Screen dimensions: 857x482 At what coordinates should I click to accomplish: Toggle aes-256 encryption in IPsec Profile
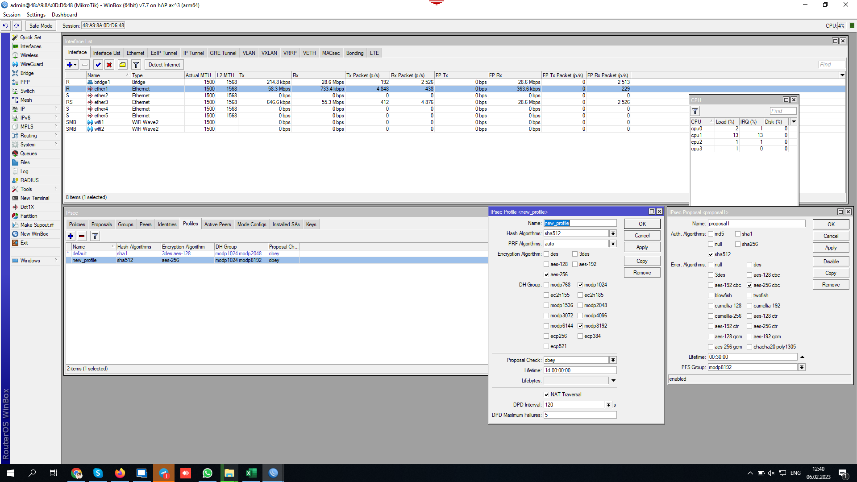coord(546,274)
